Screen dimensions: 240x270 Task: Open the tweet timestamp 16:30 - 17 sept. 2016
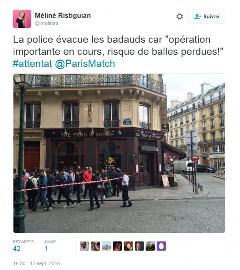37,263
